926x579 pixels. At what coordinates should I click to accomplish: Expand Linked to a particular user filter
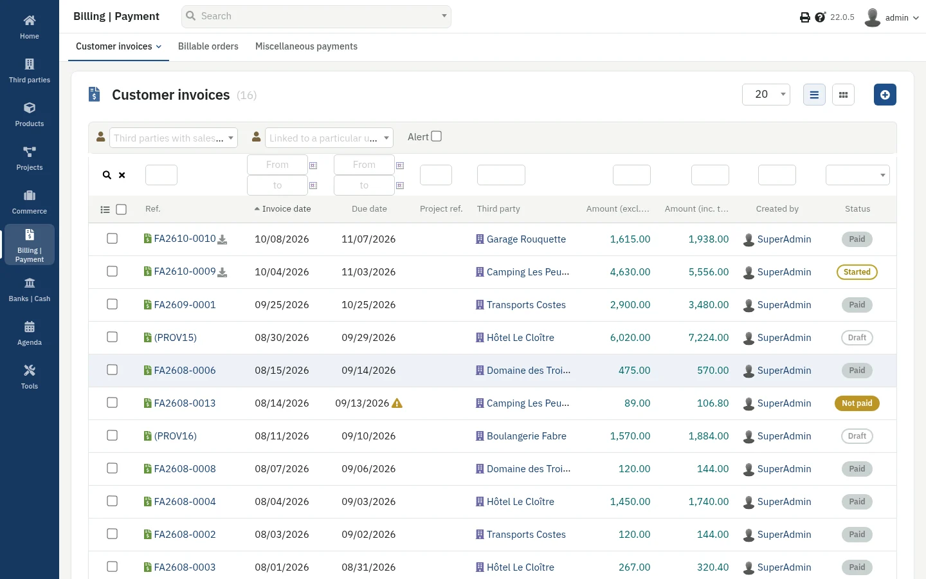329,138
